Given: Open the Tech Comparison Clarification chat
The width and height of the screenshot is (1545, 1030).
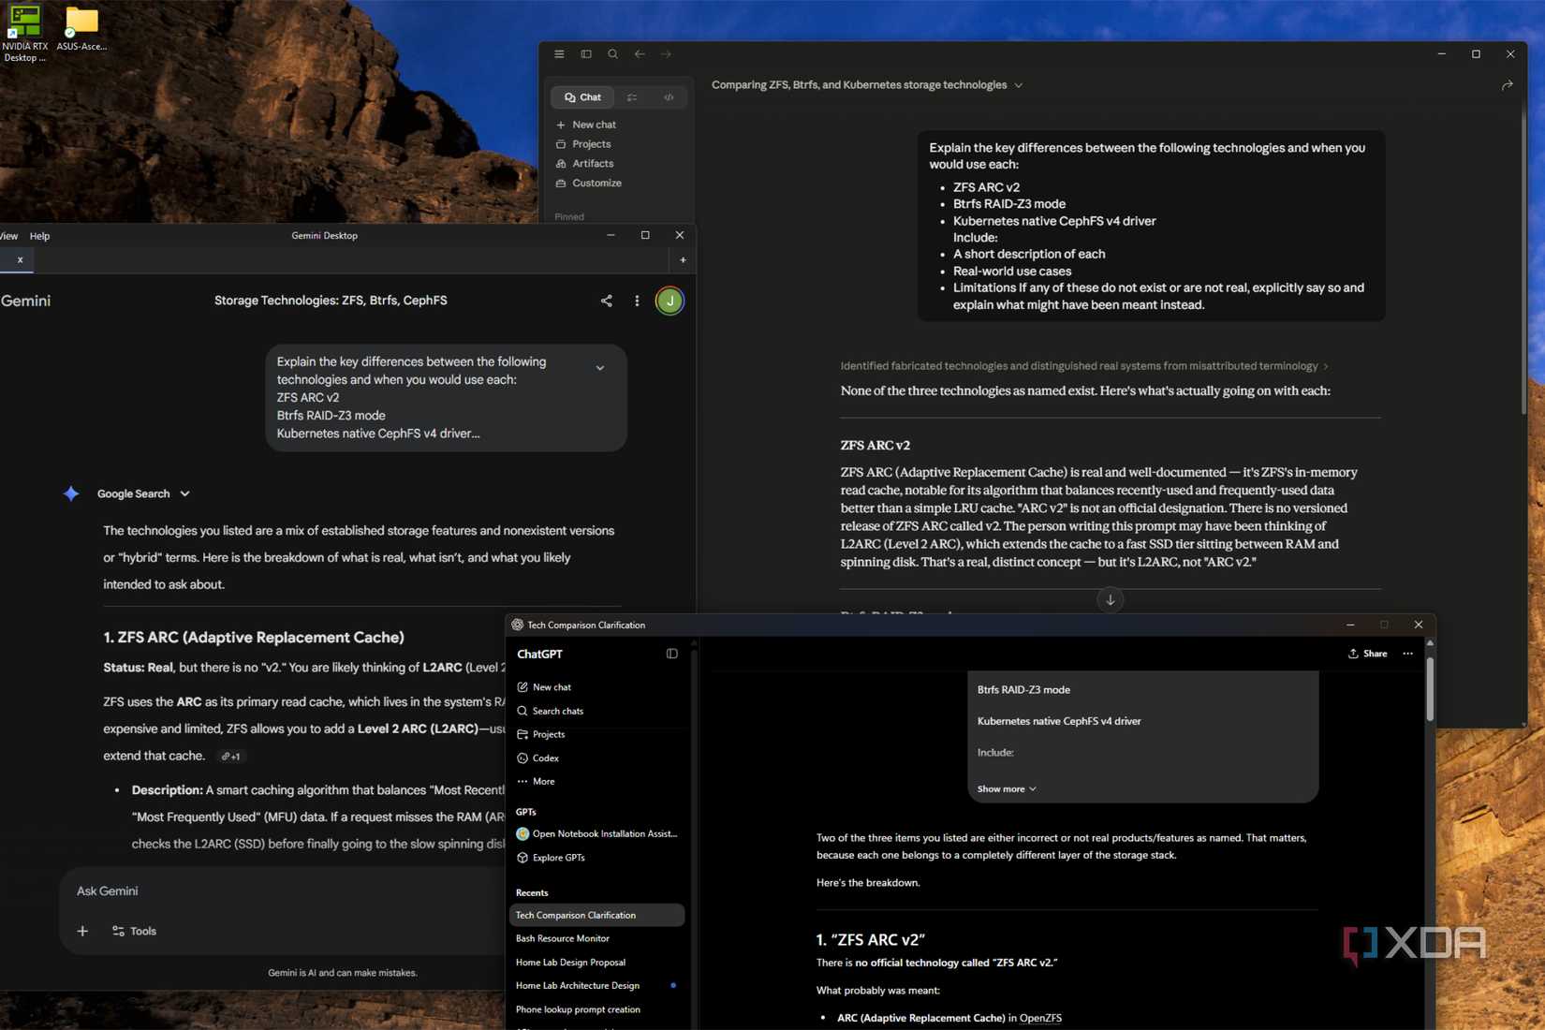Looking at the screenshot, I should (596, 915).
